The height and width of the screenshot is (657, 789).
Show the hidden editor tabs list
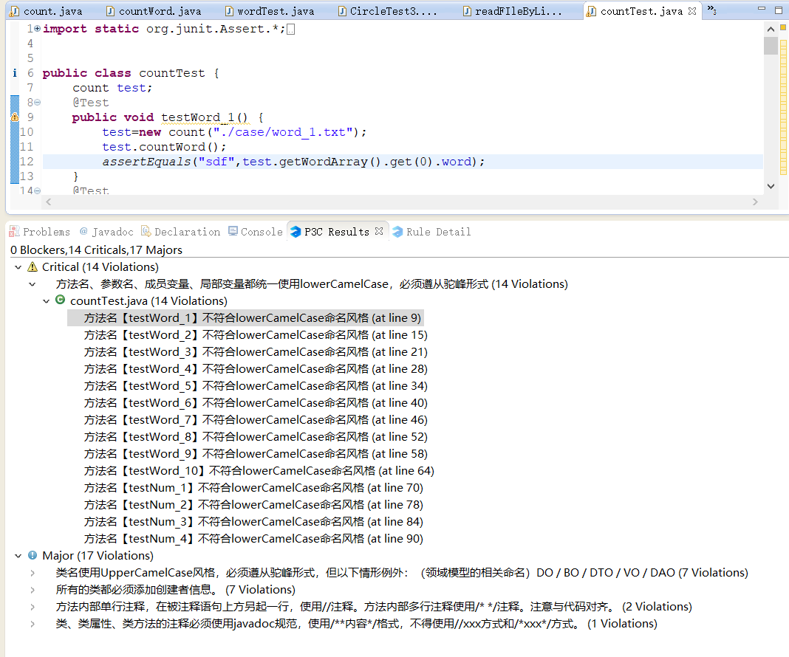pos(711,10)
